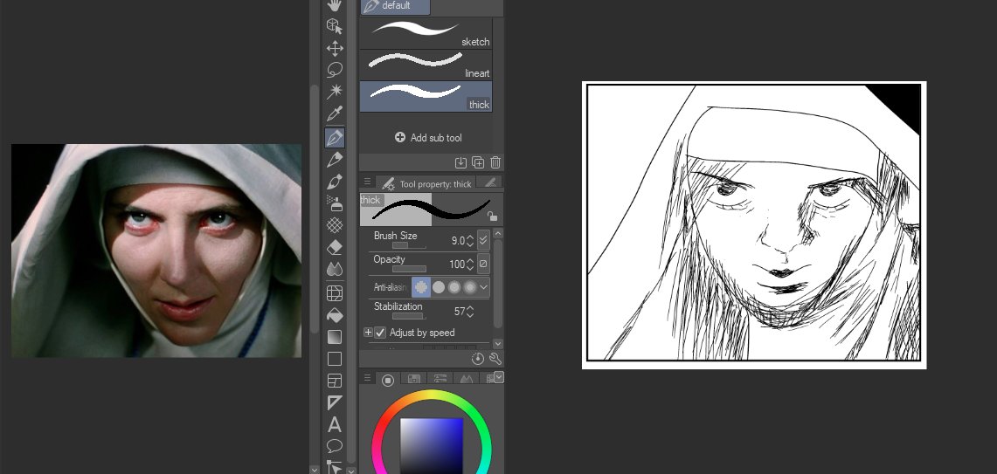
Task: Click Add sub tool button
Action: point(428,138)
